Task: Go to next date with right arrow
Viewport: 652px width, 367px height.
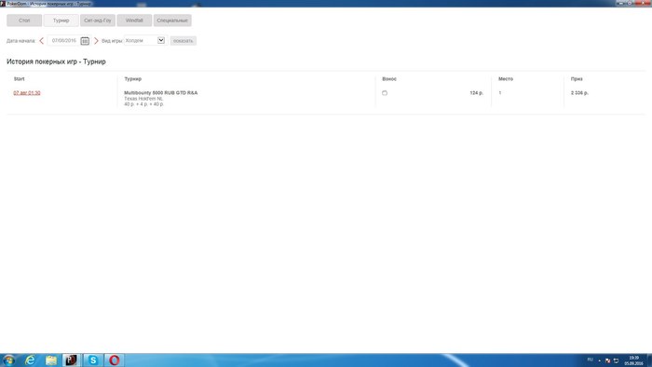Action: [96, 41]
